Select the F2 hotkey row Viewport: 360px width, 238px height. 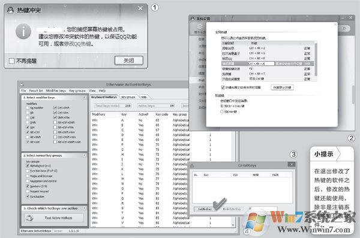pos(268,69)
